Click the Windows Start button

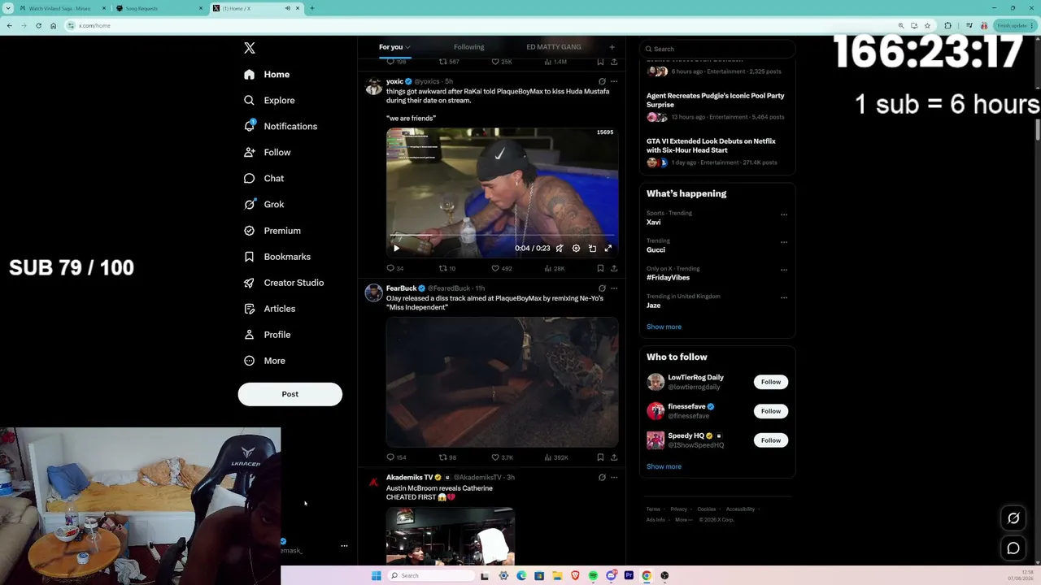click(x=376, y=575)
